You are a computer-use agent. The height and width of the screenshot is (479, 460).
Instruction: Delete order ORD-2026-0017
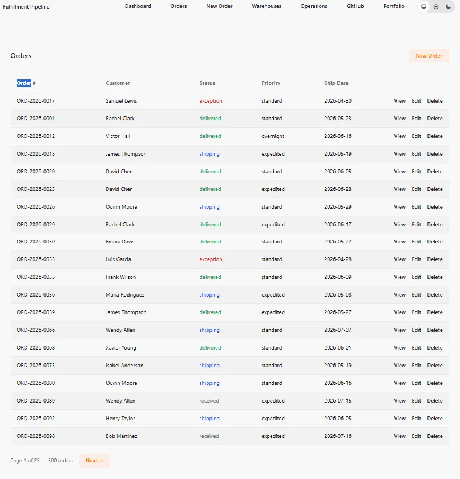[x=435, y=101]
